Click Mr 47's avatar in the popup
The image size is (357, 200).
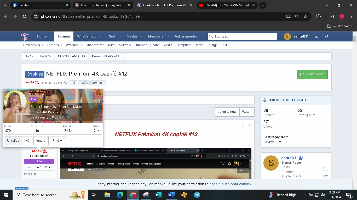click(15, 102)
